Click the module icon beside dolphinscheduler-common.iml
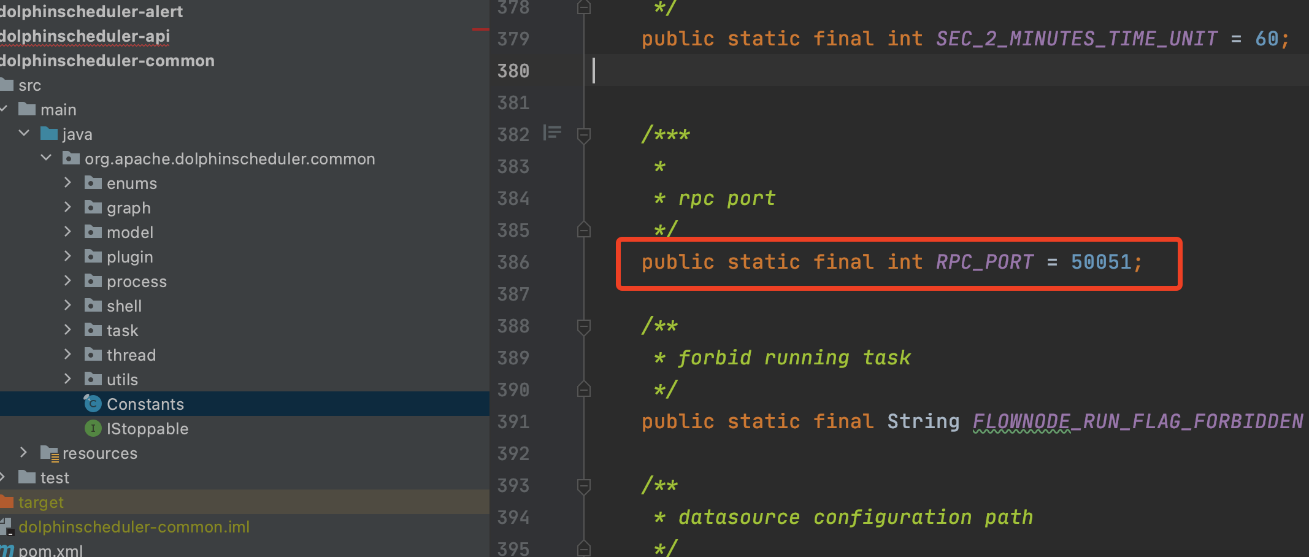 7,526
